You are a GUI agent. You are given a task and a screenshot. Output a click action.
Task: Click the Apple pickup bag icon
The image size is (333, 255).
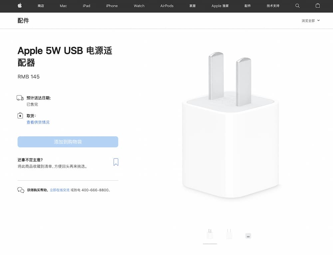click(x=20, y=116)
